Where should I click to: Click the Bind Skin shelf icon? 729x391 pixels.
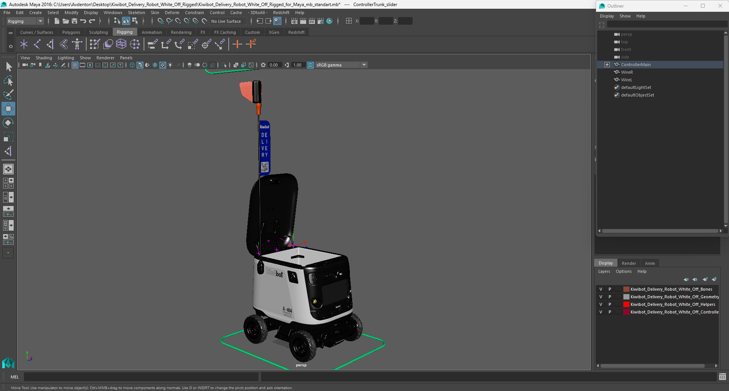(64, 44)
